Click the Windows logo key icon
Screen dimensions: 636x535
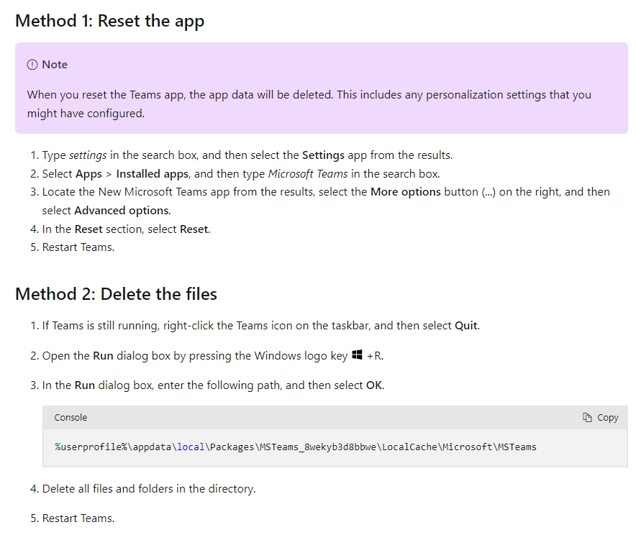[357, 355]
